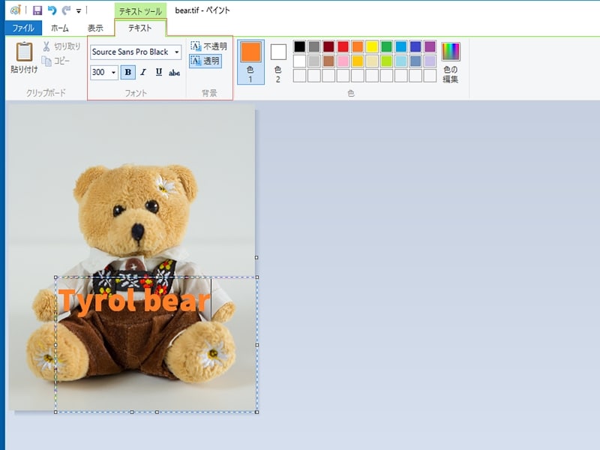This screenshot has width=600, height=450.
Task: Click the Cut (切り取り) scissors icon
Action: [x=46, y=46]
